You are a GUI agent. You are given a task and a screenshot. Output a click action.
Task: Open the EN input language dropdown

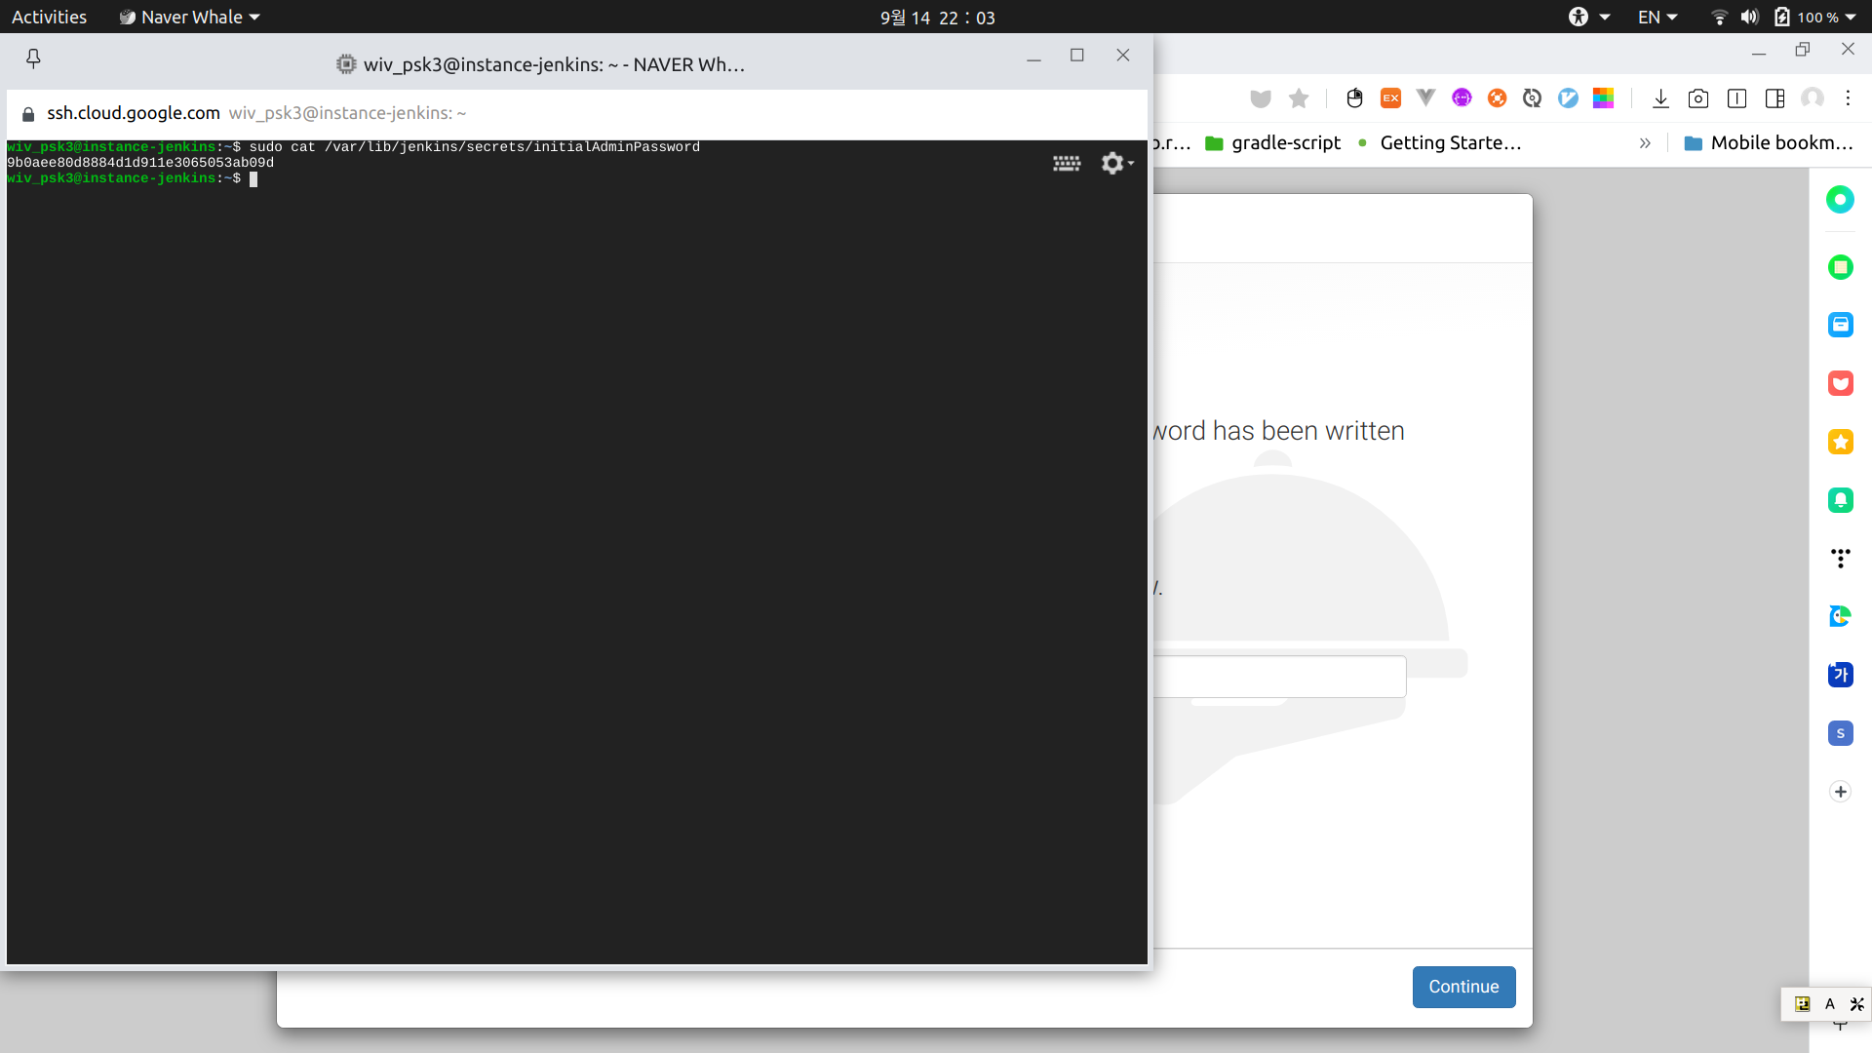click(1657, 18)
